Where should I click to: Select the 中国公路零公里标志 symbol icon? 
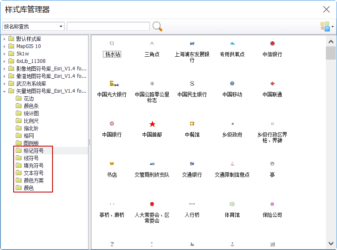point(152,84)
